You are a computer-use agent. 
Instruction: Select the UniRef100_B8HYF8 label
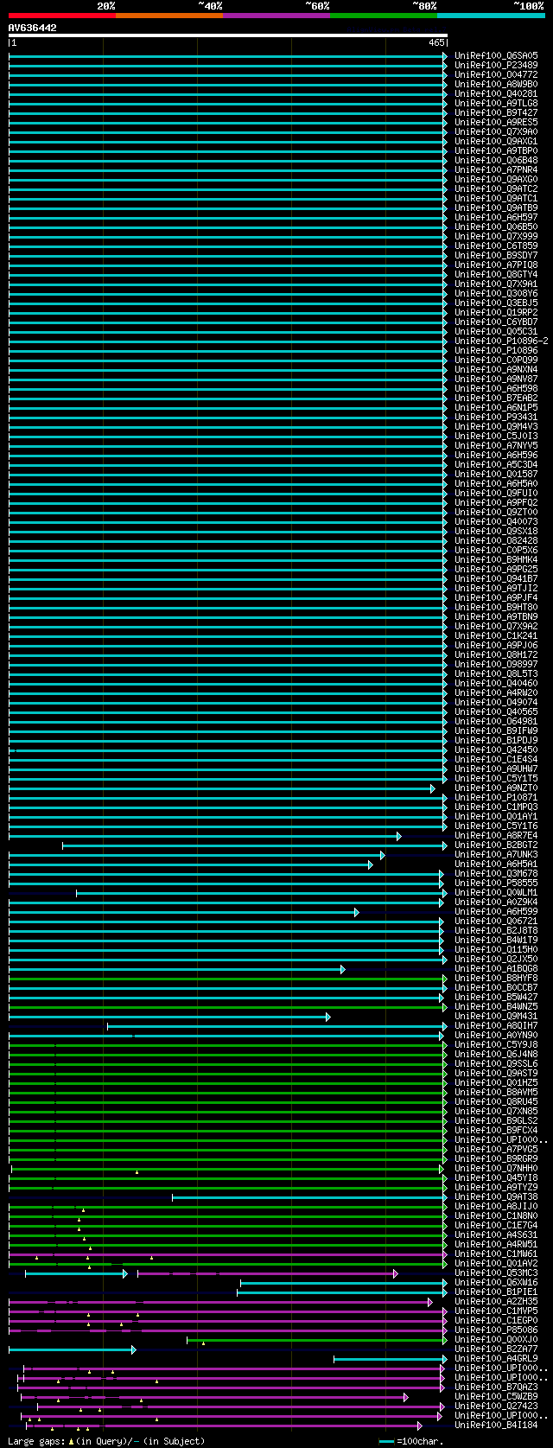click(x=496, y=978)
